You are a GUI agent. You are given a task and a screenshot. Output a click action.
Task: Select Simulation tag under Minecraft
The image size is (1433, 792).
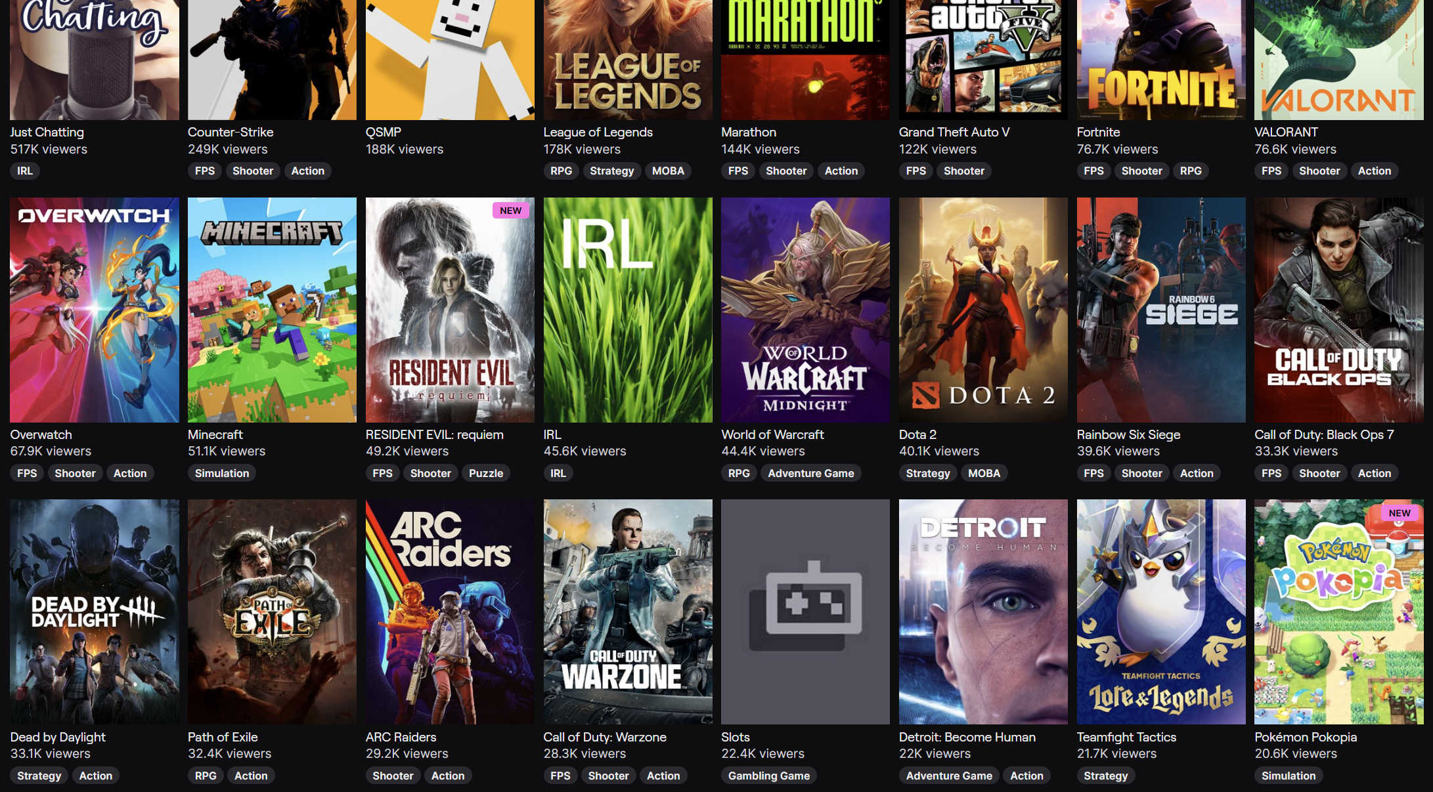pos(222,473)
